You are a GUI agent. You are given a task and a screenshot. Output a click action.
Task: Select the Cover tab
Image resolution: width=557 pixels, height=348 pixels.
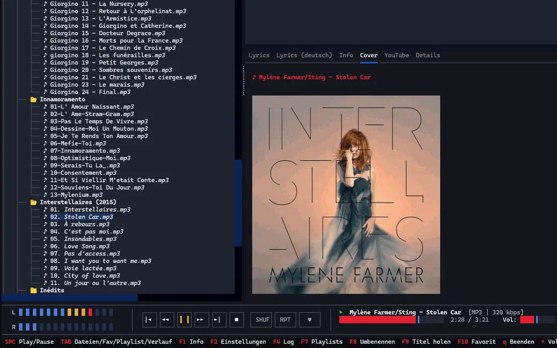(368, 55)
